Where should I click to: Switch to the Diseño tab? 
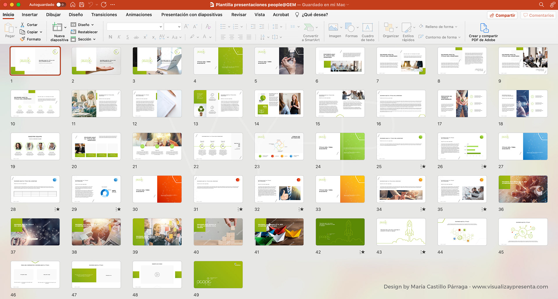click(x=76, y=15)
